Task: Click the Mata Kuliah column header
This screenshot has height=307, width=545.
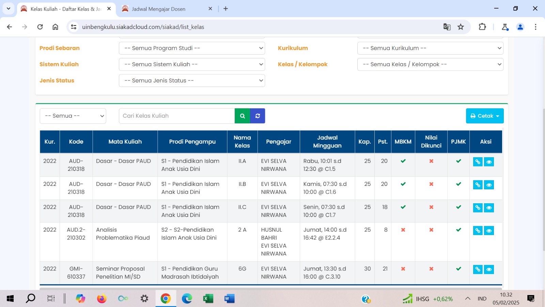Action: [x=125, y=142]
